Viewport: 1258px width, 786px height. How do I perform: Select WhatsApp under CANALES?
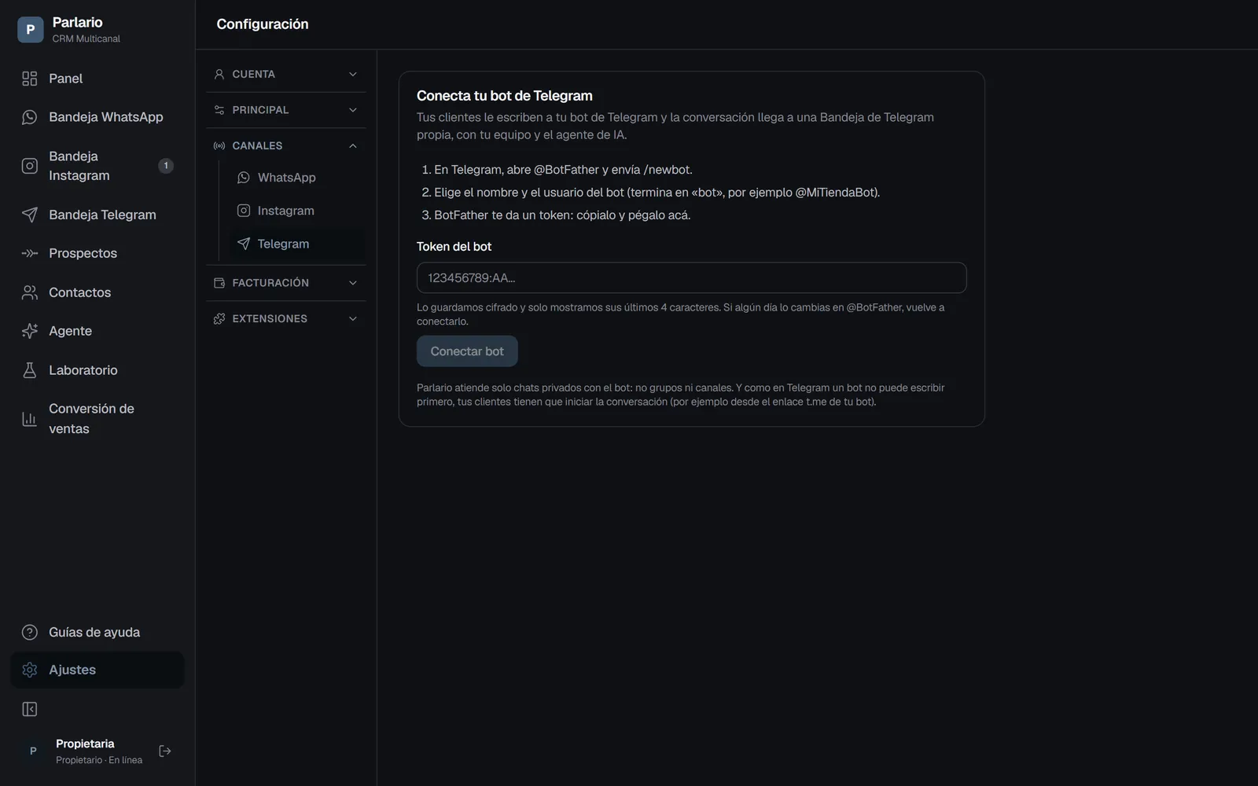(x=297, y=178)
